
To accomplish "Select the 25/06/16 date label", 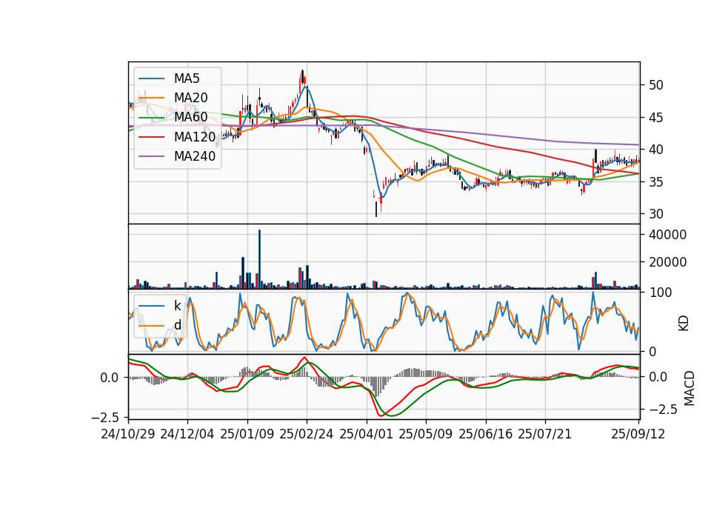I will pos(486,434).
